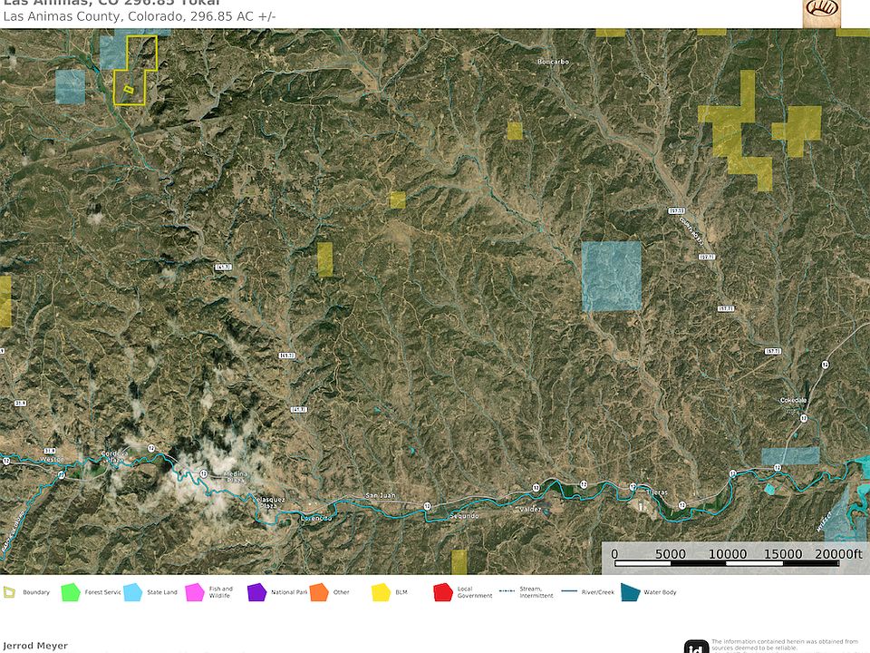Click the "20000ft" scale bar label

pos(838,553)
